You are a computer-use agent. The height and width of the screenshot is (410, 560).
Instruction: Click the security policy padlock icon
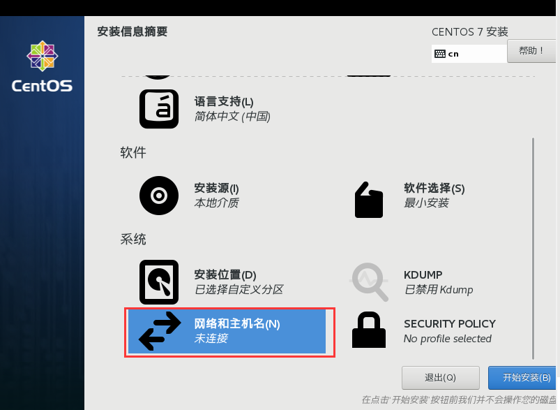click(x=369, y=330)
